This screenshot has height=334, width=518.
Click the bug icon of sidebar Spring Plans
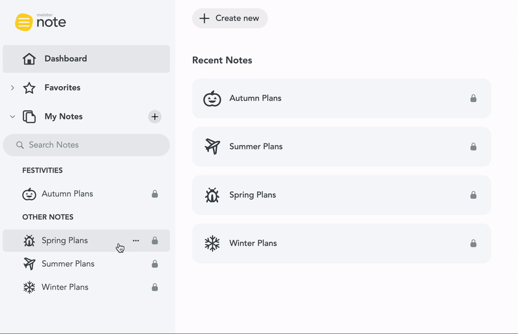[29, 241]
